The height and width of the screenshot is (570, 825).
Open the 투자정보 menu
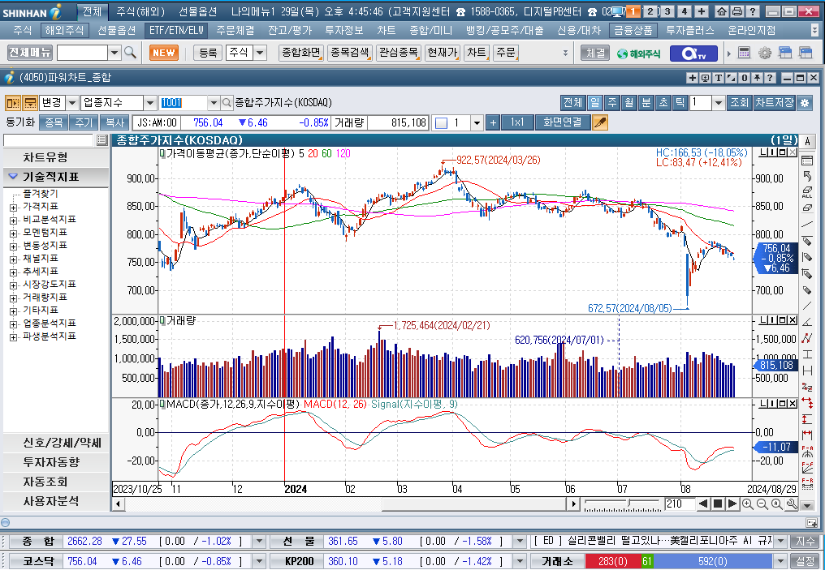point(344,31)
